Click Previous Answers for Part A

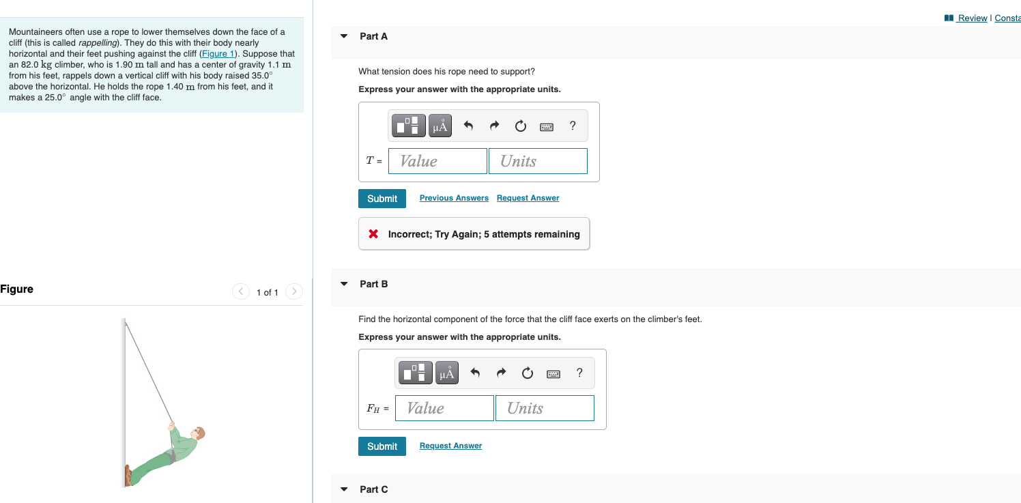coord(453,197)
